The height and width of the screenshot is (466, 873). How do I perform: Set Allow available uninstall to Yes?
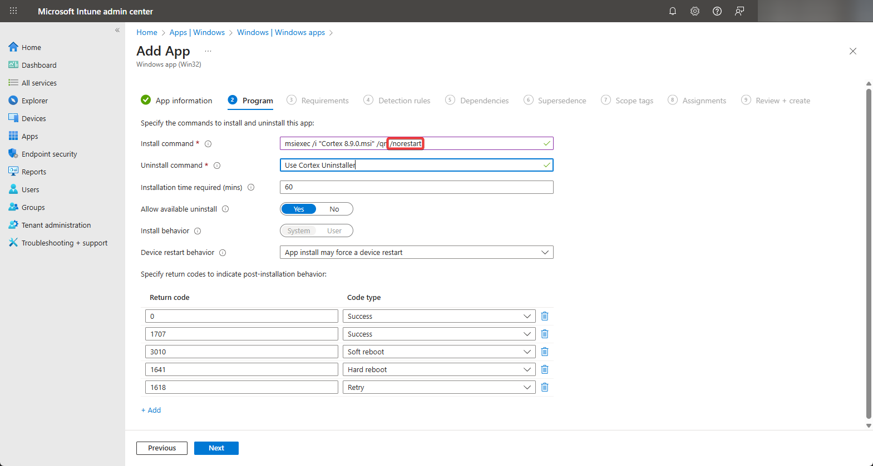click(x=299, y=209)
